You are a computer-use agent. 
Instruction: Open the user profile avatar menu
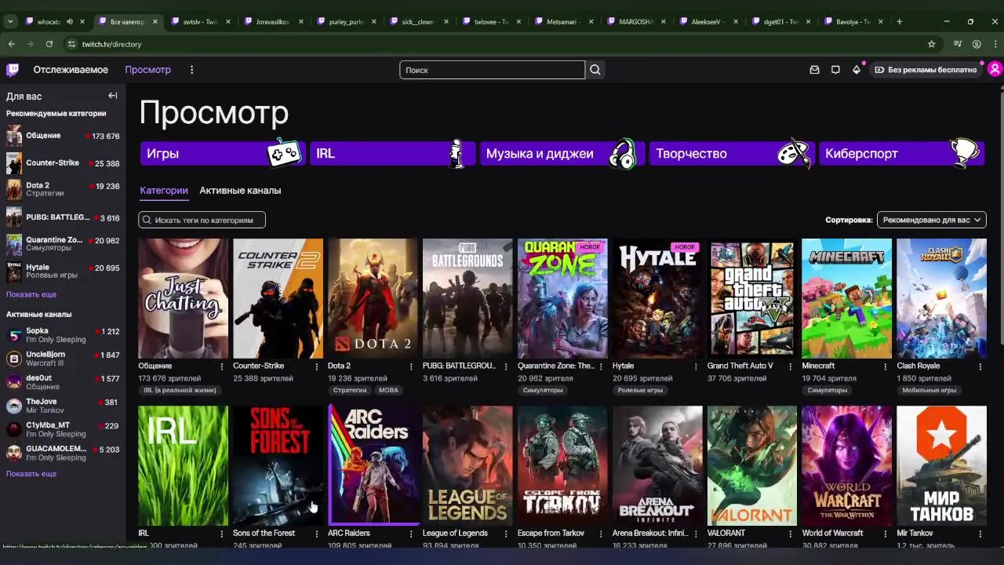tap(995, 70)
